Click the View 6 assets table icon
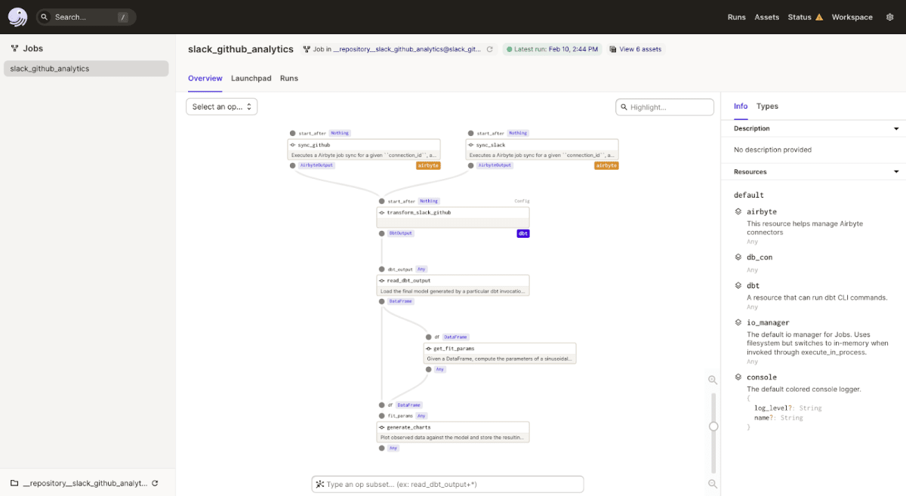The width and height of the screenshot is (906, 496). 613,49
